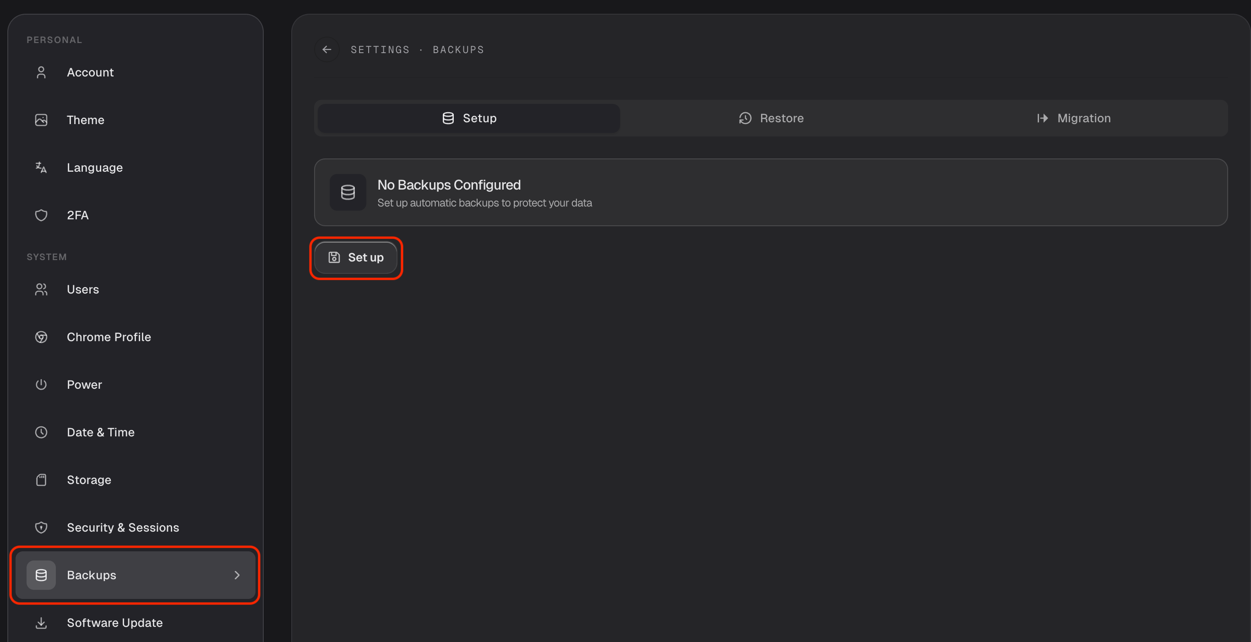Click the Software Update download icon
Viewport: 1251px width, 642px height.
click(41, 623)
